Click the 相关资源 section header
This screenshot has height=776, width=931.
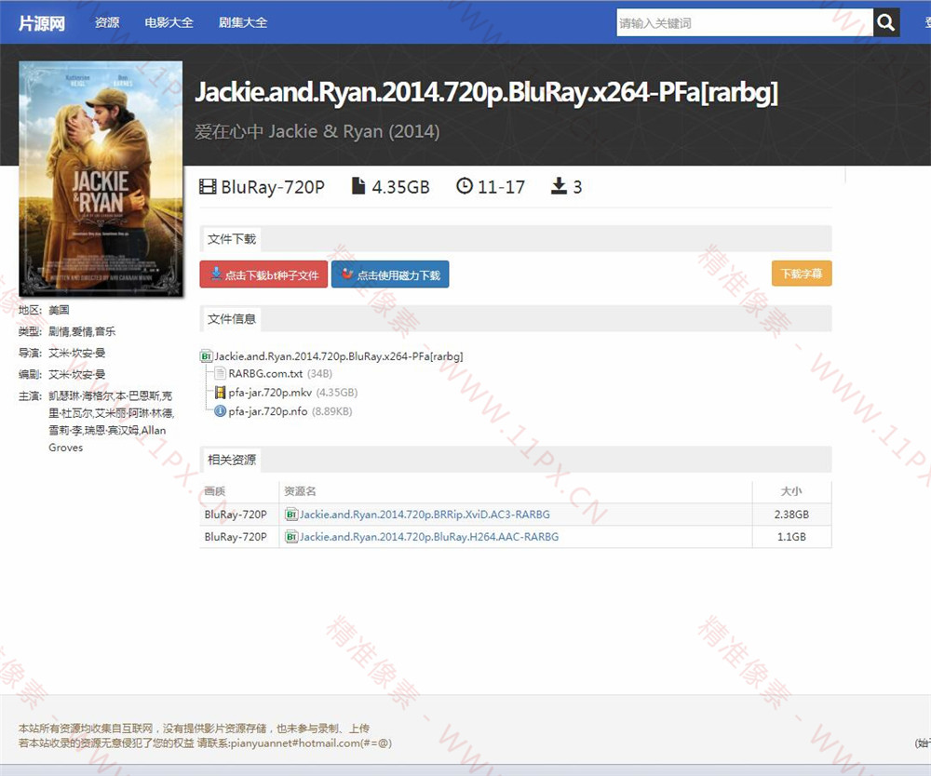232,460
